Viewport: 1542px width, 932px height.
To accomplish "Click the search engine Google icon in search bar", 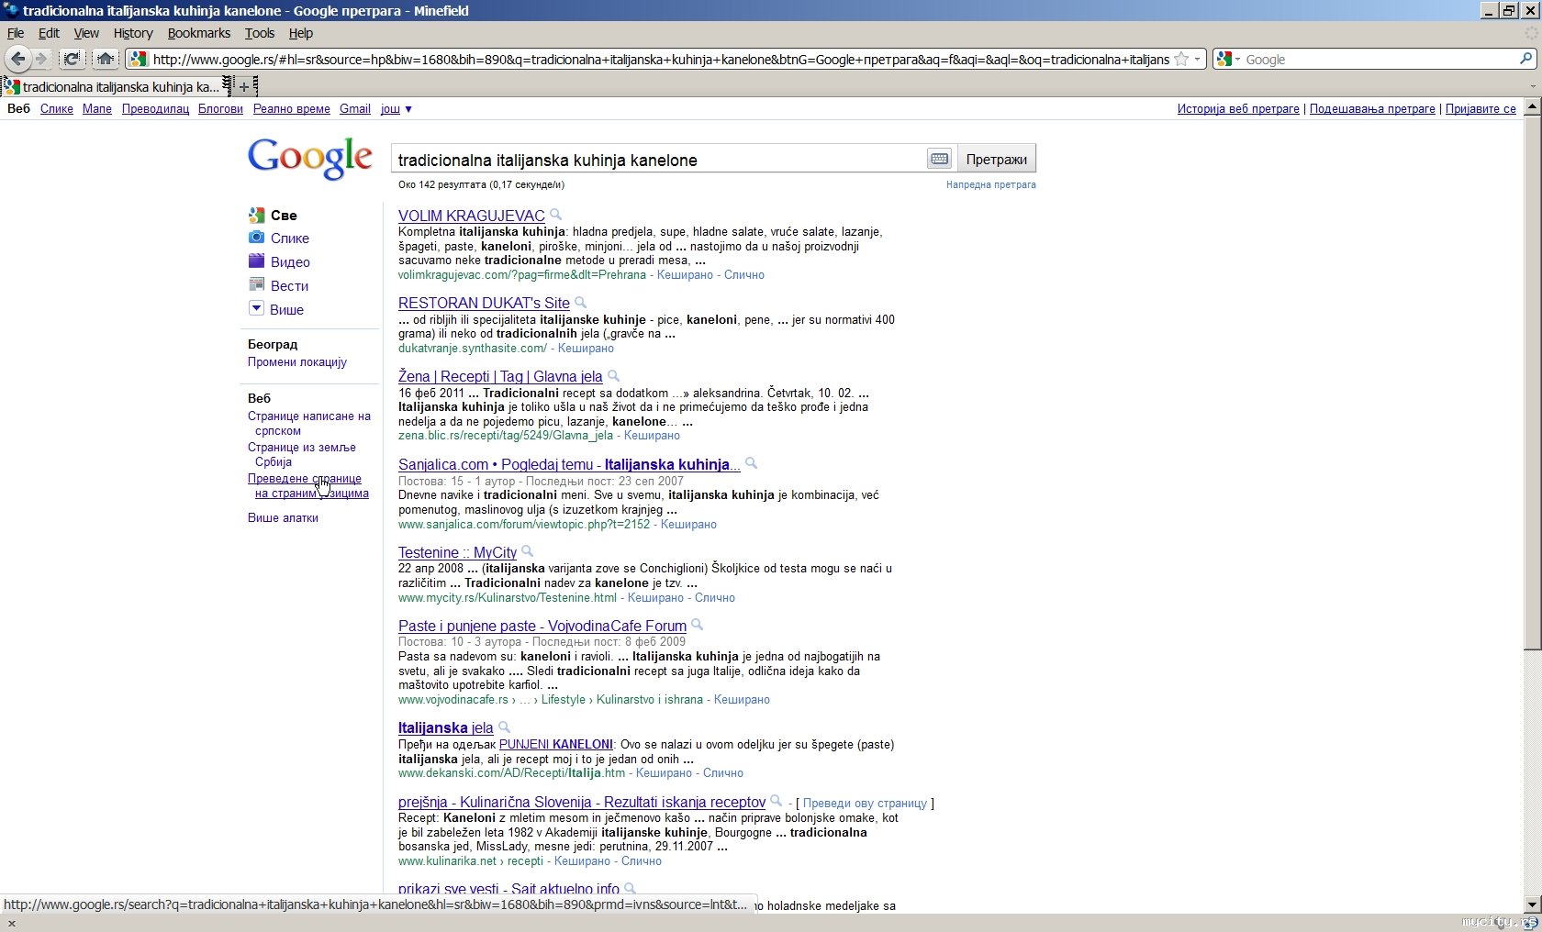I will tap(1224, 59).
